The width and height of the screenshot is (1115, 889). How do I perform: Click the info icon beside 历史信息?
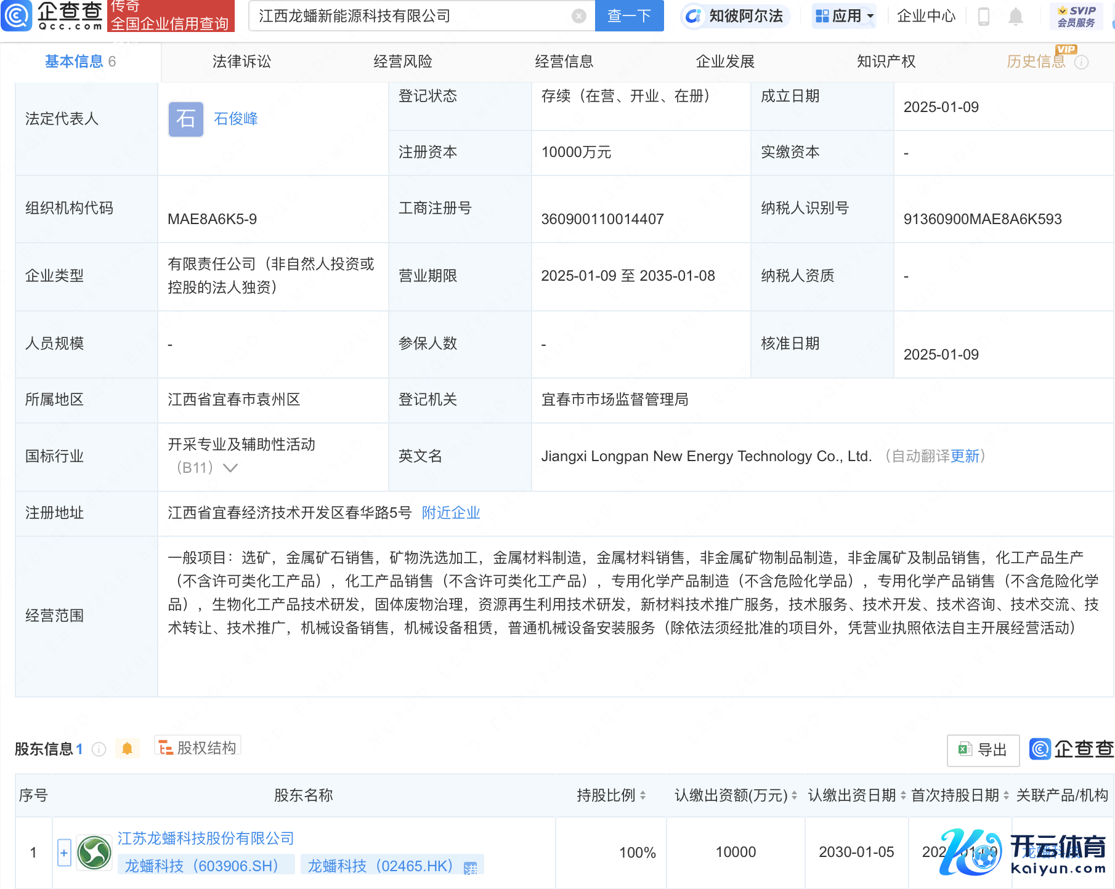1082,62
